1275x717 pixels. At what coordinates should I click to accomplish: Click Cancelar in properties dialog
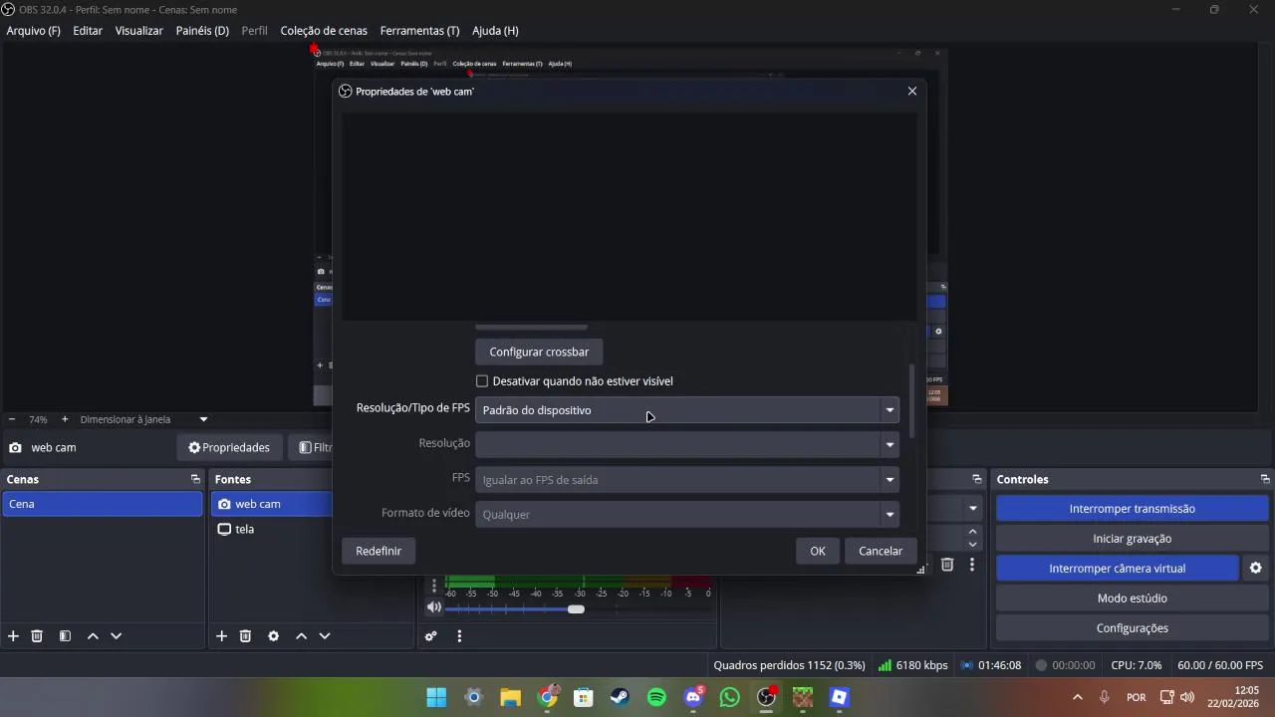point(881,551)
